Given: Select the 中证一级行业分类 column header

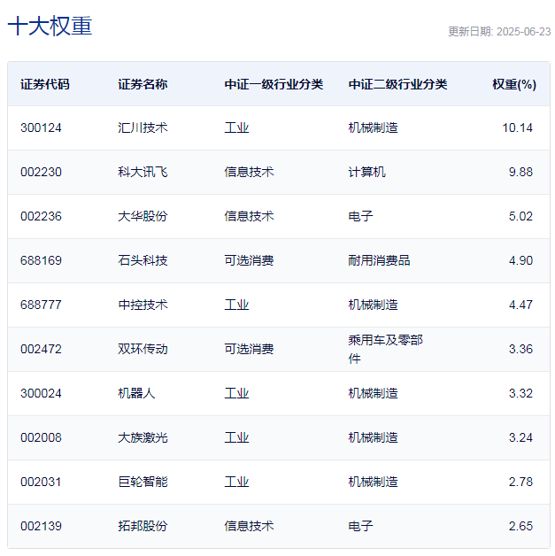Looking at the screenshot, I should 274,84.
